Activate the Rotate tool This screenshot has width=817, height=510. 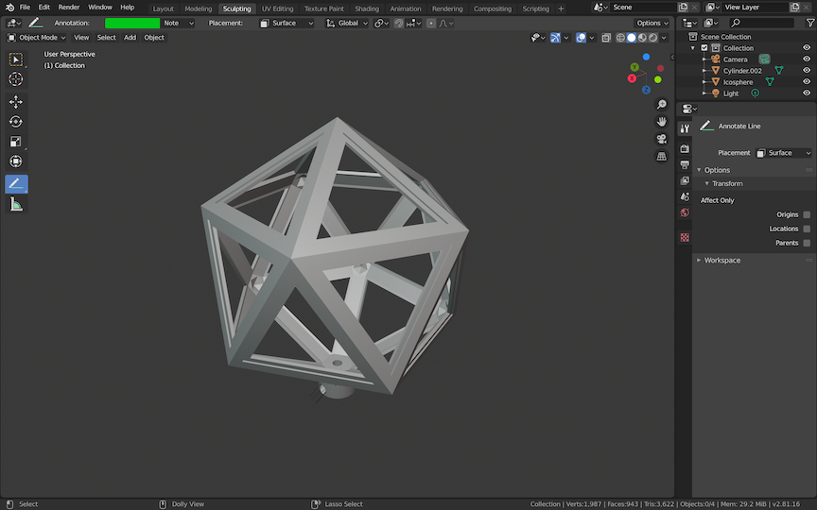click(16, 122)
